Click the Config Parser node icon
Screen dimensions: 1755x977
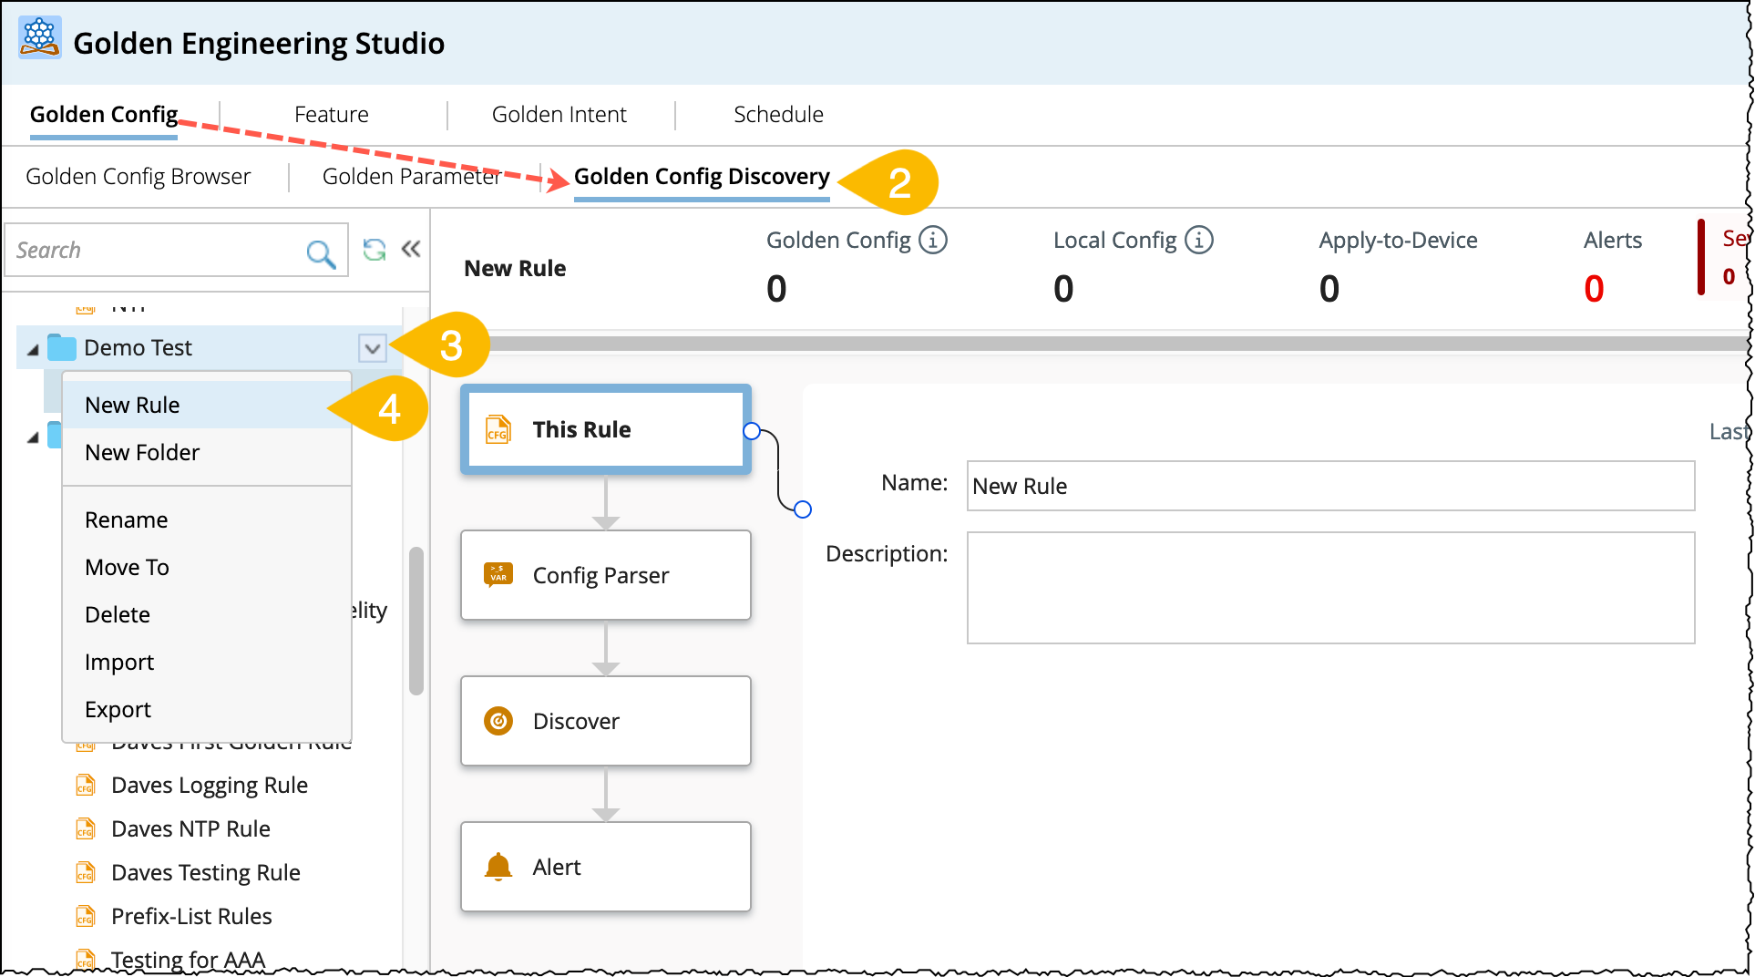[x=498, y=574]
